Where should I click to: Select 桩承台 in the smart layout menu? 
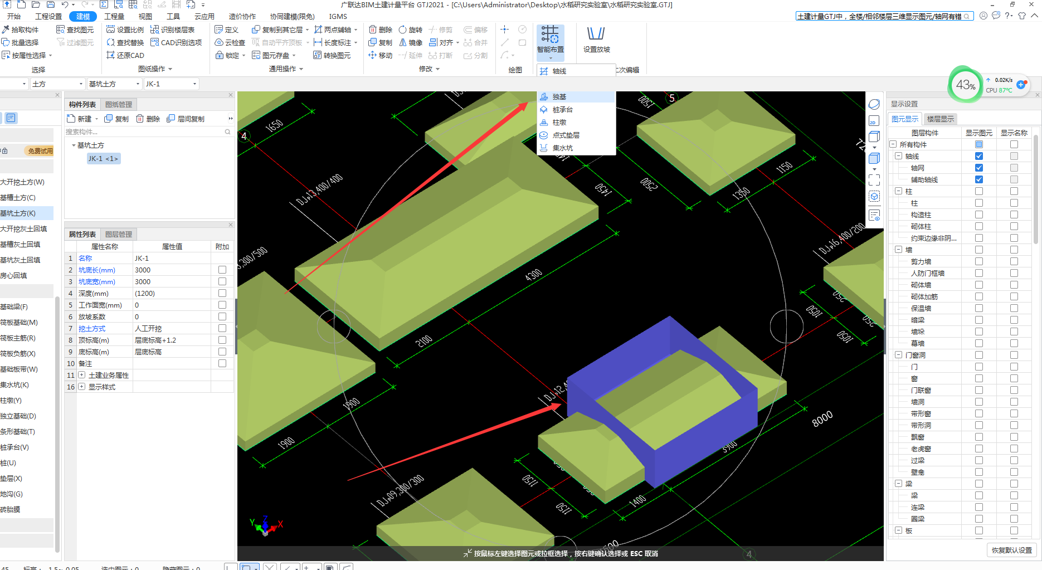click(x=576, y=110)
